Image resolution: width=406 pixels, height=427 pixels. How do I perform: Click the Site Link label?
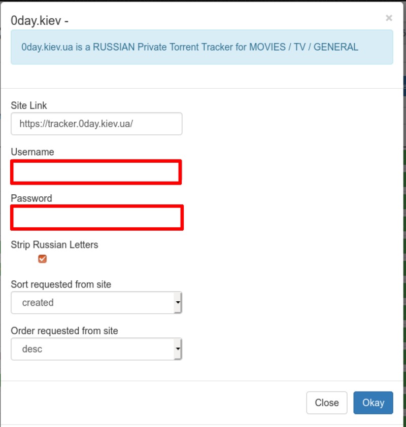point(29,105)
